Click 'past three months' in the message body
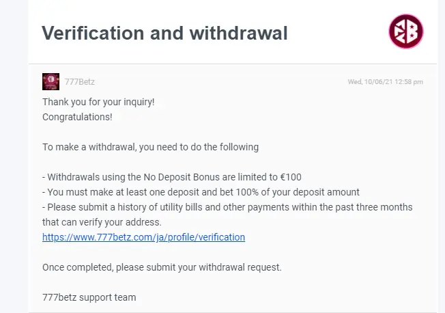This screenshot has width=445, height=313. [x=374, y=207]
